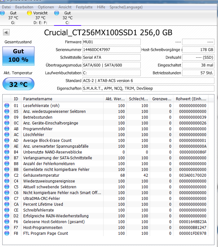Click status orb of UltraDMA-CRC-Fehler row
Viewport: 218px width, 247px height.
coord(7,199)
